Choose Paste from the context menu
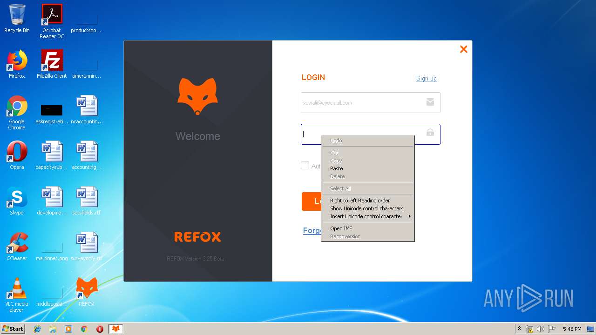This screenshot has width=596, height=335. (x=368, y=168)
